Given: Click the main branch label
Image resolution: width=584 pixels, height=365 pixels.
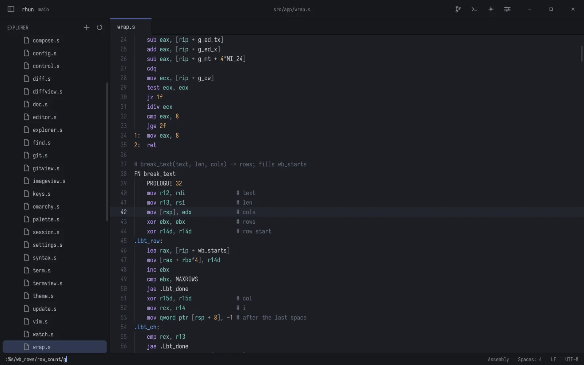Looking at the screenshot, I should click(43, 9).
